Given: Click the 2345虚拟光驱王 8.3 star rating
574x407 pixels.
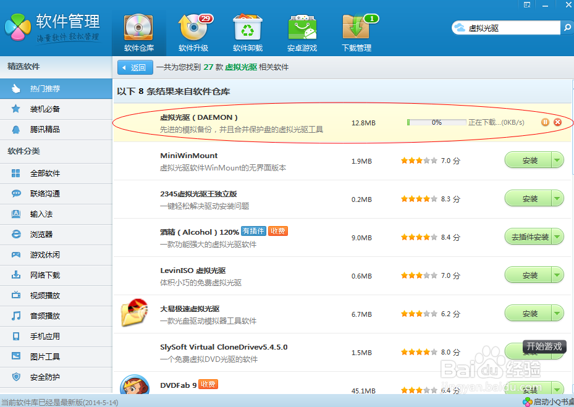Looking at the screenshot, I should 419,199.
